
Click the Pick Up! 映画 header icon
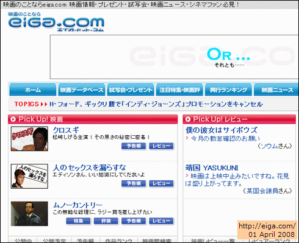pyautogui.click(x=13, y=119)
